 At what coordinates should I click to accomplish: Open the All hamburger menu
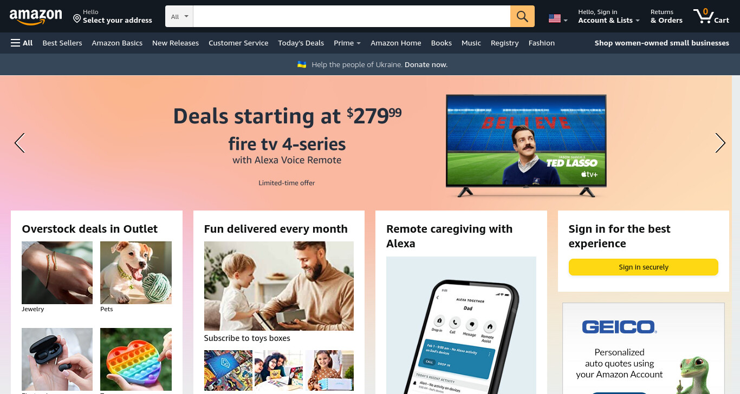22,43
